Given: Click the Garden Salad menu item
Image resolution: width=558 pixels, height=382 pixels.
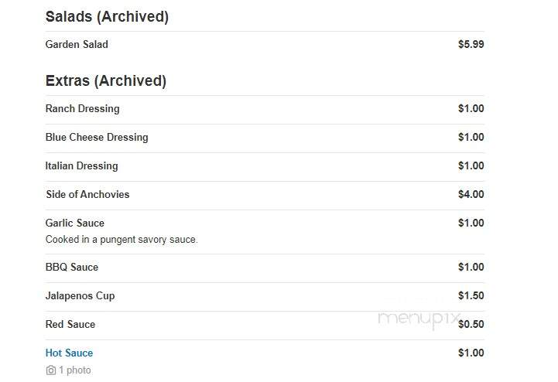Looking at the screenshot, I should pyautogui.click(x=77, y=44).
